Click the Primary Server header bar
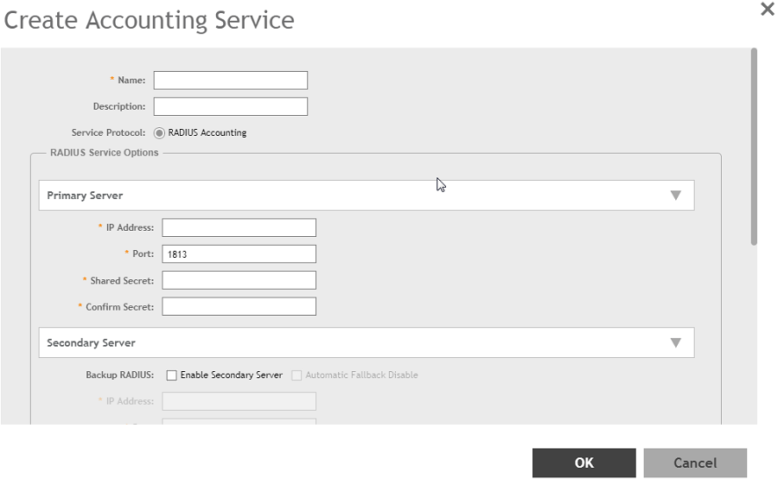Image resolution: width=778 pixels, height=480 pixels. pyautogui.click(x=346, y=195)
